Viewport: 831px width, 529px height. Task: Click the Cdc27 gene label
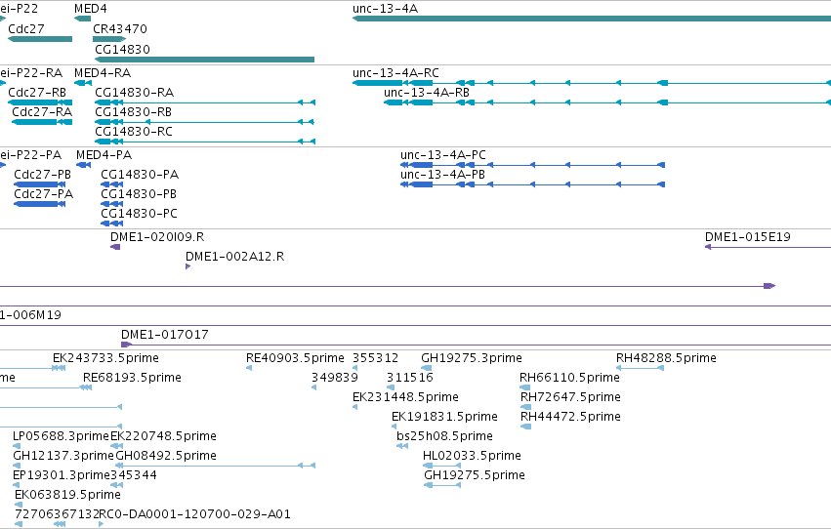point(26,28)
